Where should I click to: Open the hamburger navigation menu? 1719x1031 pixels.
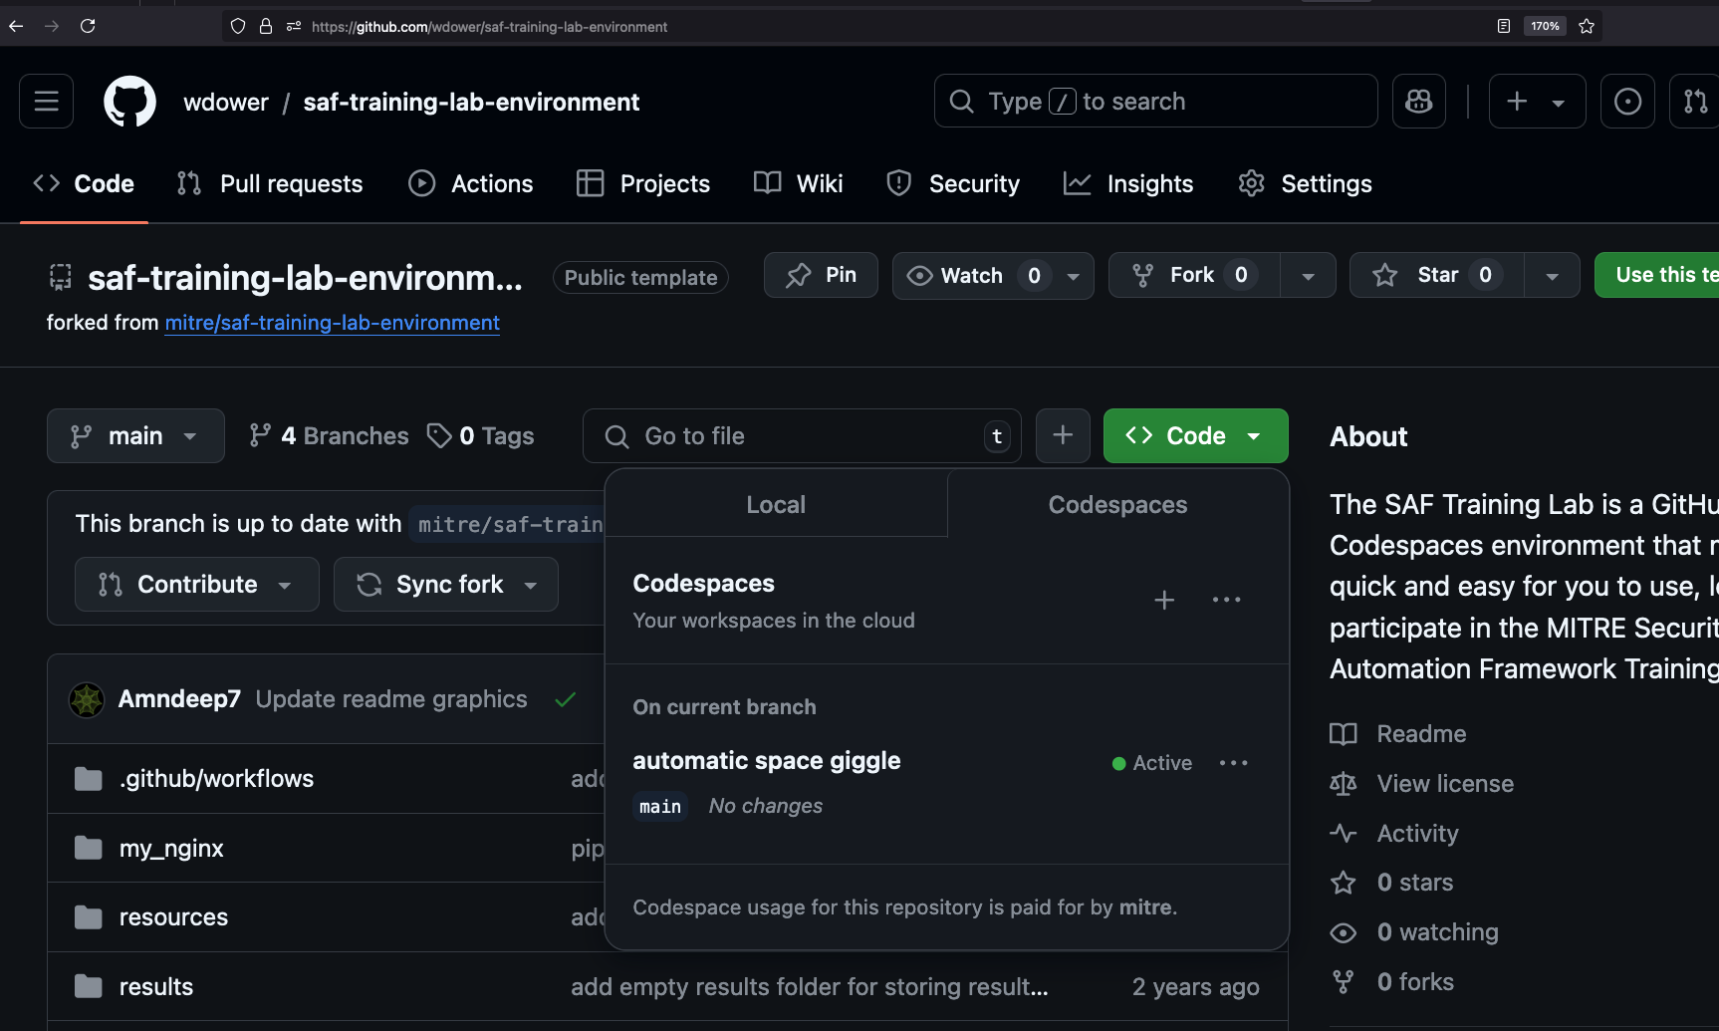pos(47,102)
